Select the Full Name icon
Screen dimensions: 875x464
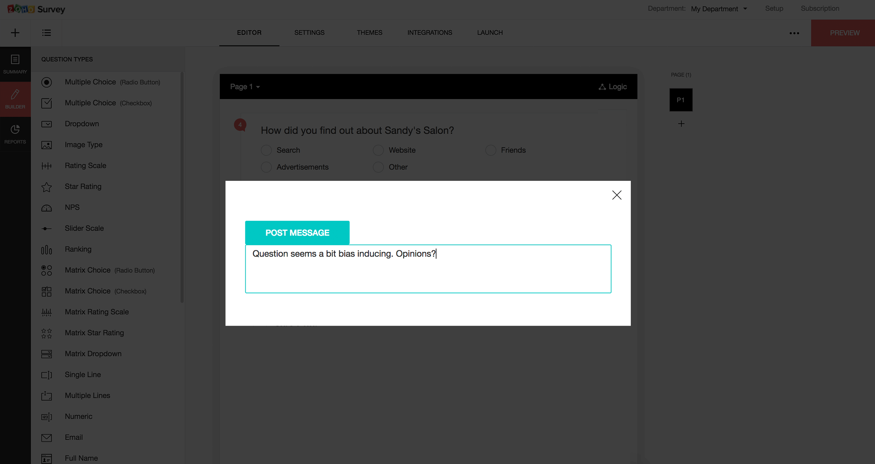46,458
